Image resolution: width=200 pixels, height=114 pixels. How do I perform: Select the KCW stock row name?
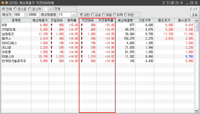[4, 25]
